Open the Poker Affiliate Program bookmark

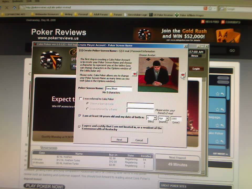pyautogui.click(x=189, y=15)
